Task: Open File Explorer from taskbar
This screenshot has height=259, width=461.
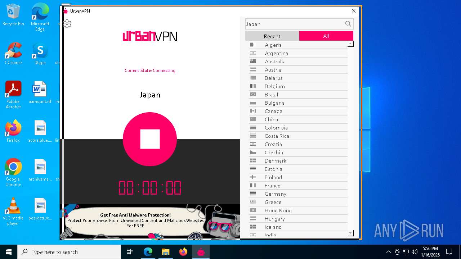Action: click(165, 252)
